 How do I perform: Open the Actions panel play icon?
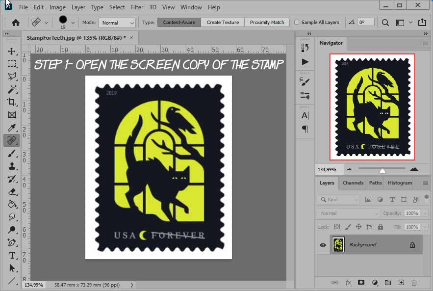[x=305, y=62]
